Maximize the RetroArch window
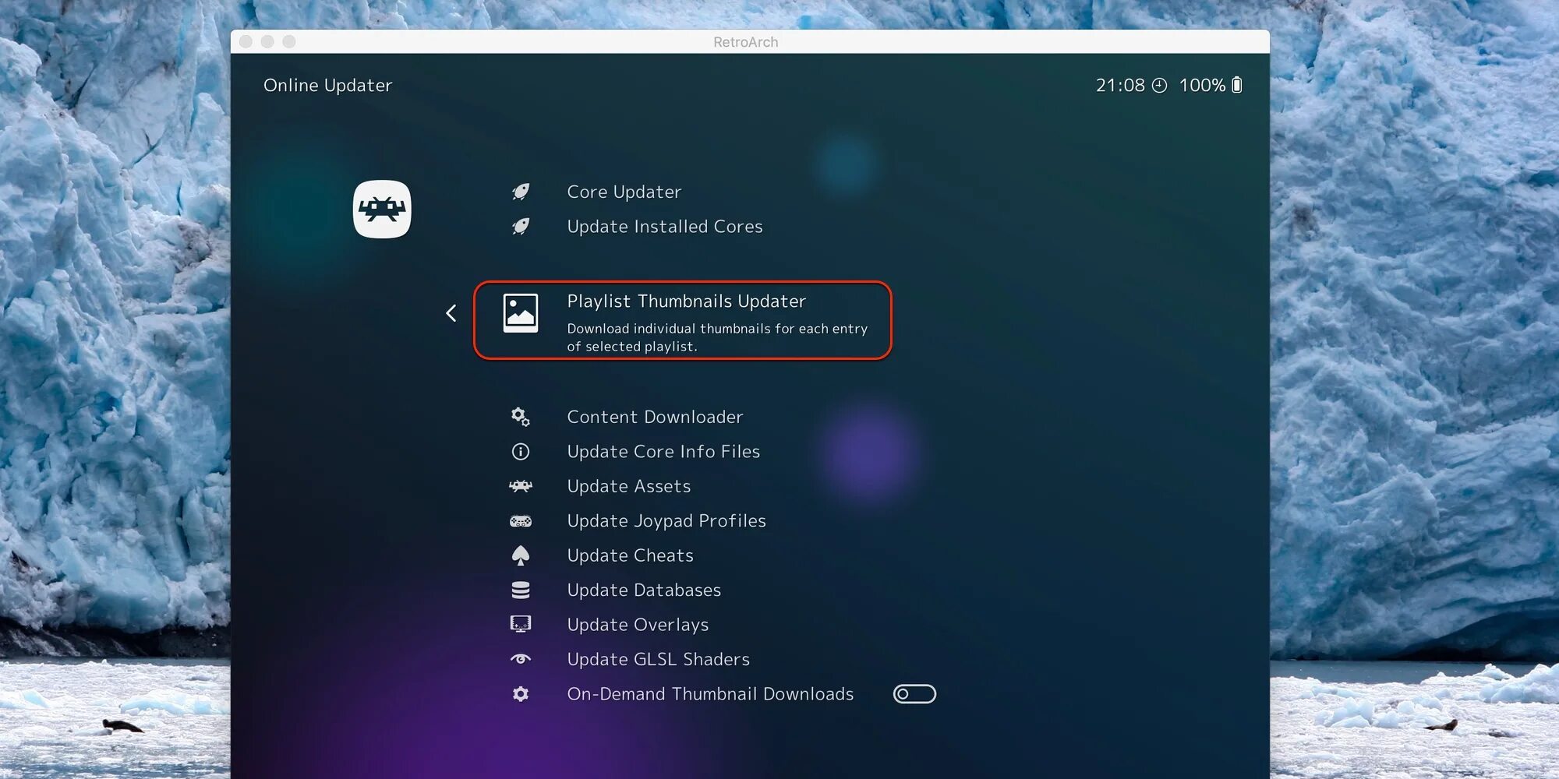 289,41
